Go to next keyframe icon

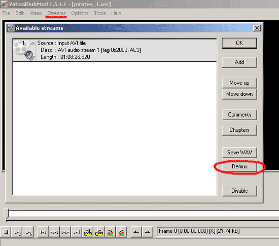[99, 232]
